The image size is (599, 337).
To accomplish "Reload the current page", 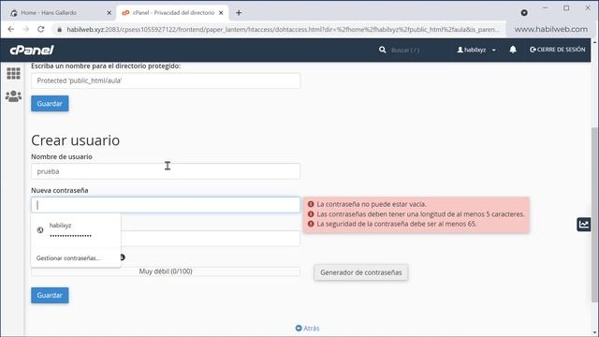I will tap(41, 29).
